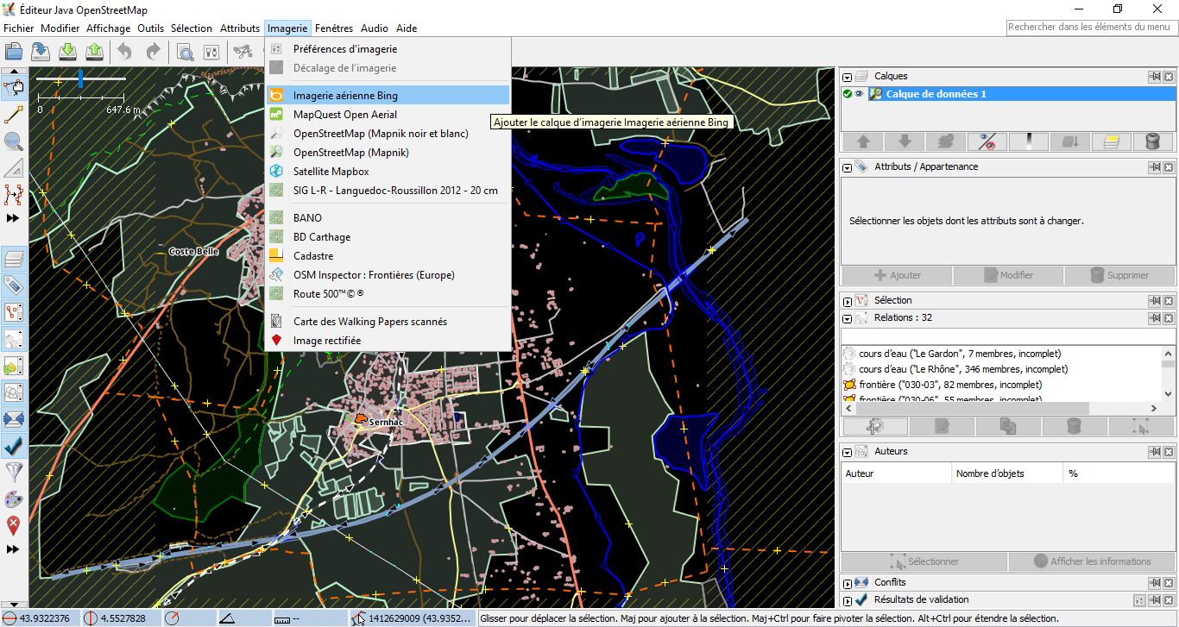Click in the menu search field
The height and width of the screenshot is (627, 1179).
point(1092,28)
